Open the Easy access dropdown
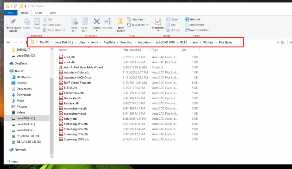Screen dimensions: 292x169 point(138,25)
